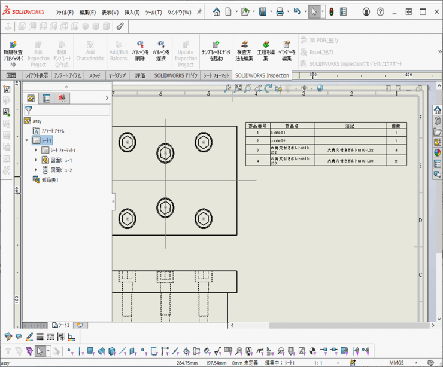The height and width of the screenshot is (367, 443).
Task: Click the filter funnel in the feature tree
Action: (x=28, y=110)
